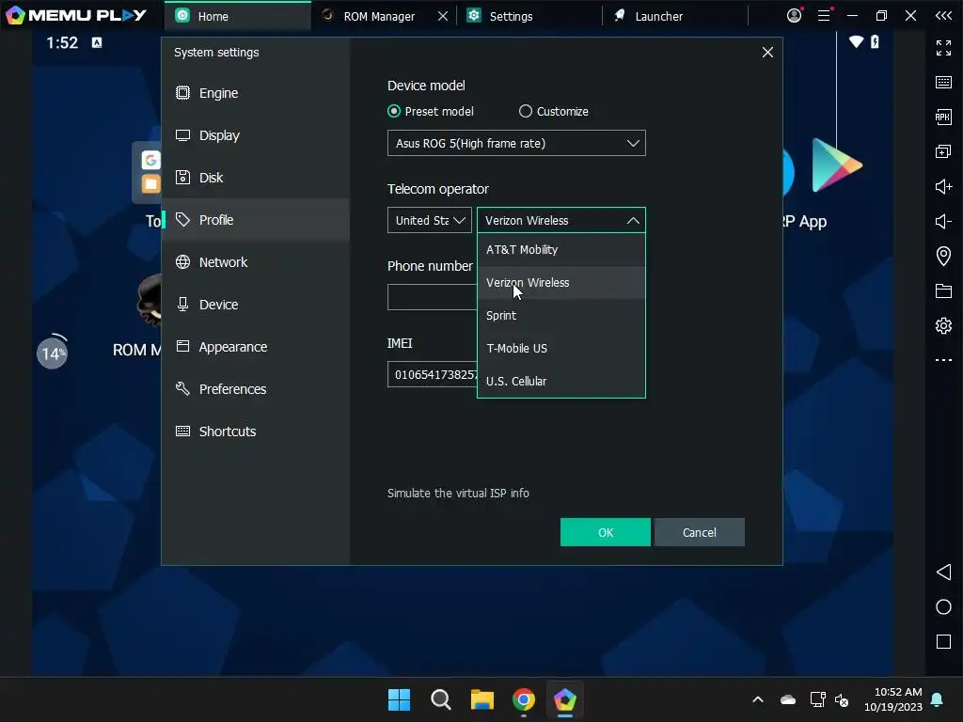
Task: Click the MEmu Play taskbar icon
Action: pos(565,699)
